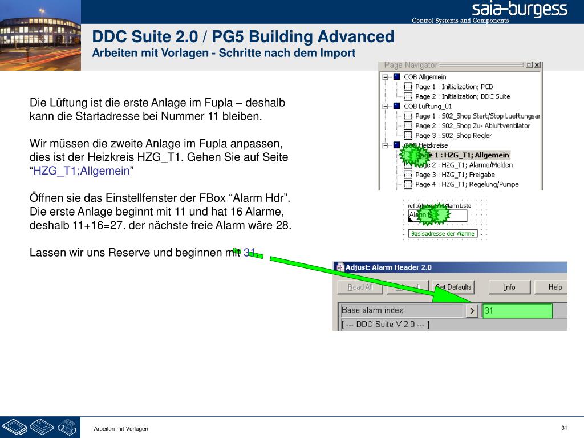Click the blue COB Lüftung_01 block icon
Screen dimensions: 584x438
pos(397,106)
